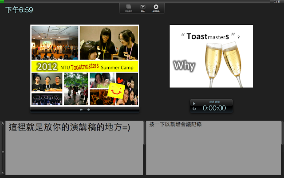
Task: Decrease notes font size small A
Action: [3, 173]
